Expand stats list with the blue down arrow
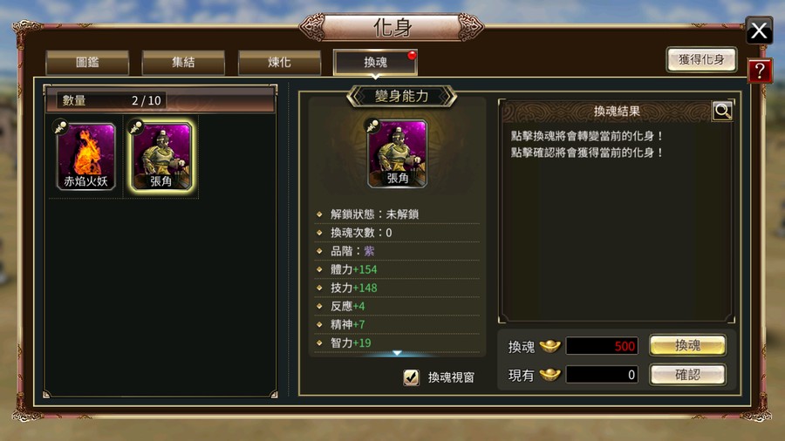 click(397, 353)
